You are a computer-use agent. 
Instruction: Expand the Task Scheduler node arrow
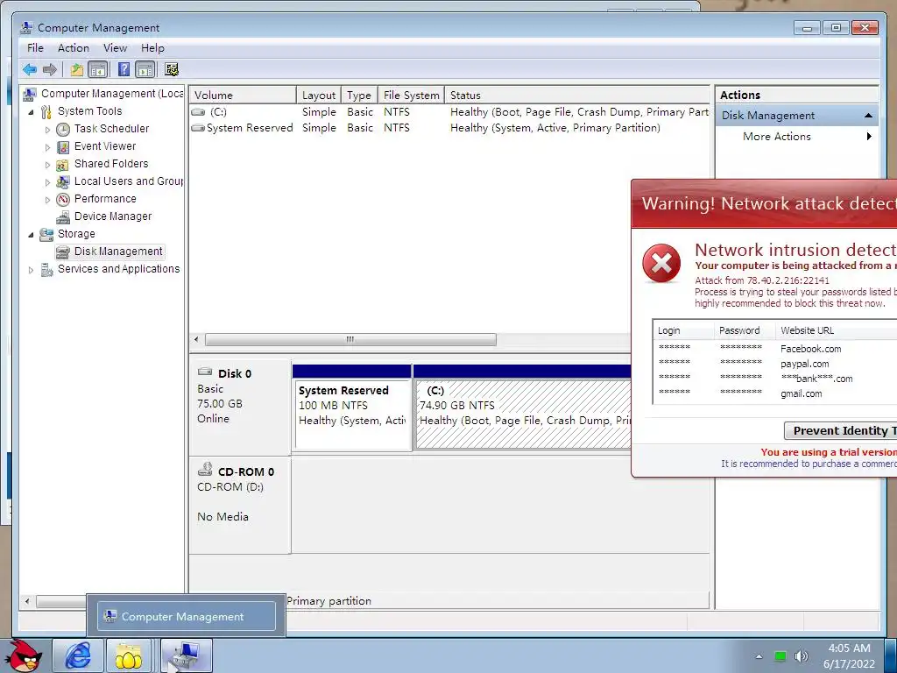click(47, 130)
